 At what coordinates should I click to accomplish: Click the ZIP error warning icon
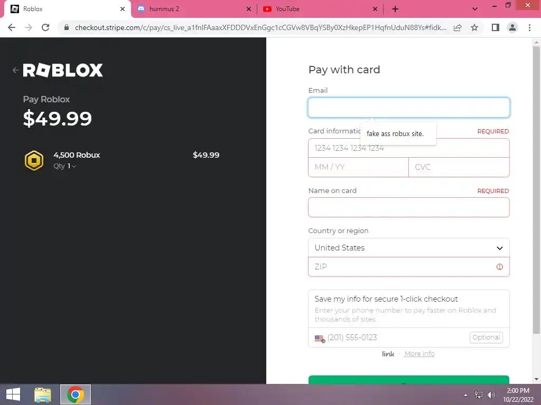tap(499, 267)
